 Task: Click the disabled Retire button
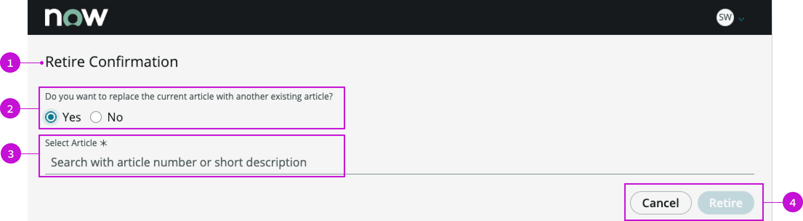point(726,203)
